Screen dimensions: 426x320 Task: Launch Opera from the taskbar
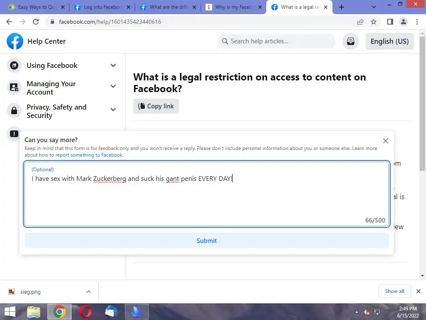tap(85, 312)
